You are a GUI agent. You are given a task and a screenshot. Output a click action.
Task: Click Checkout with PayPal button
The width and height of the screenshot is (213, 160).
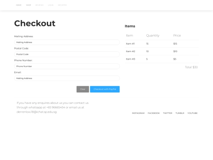pos(105,89)
